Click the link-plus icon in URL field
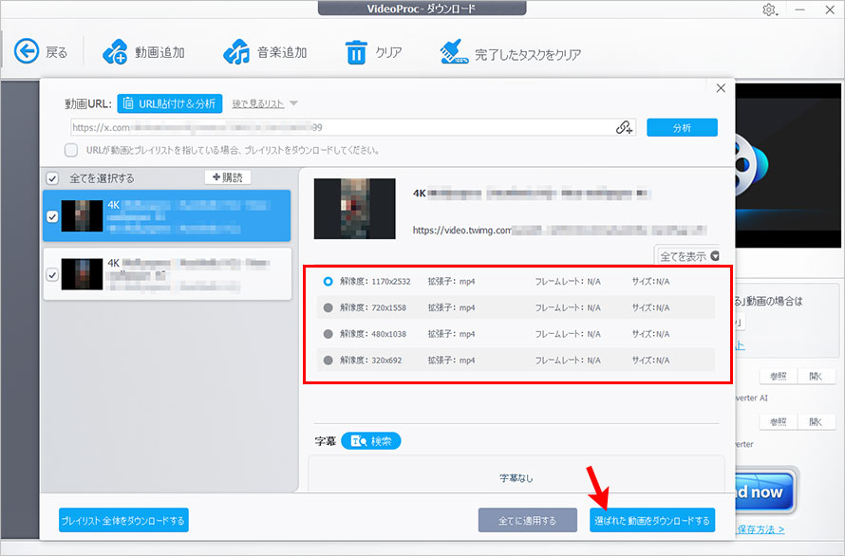 [x=624, y=128]
